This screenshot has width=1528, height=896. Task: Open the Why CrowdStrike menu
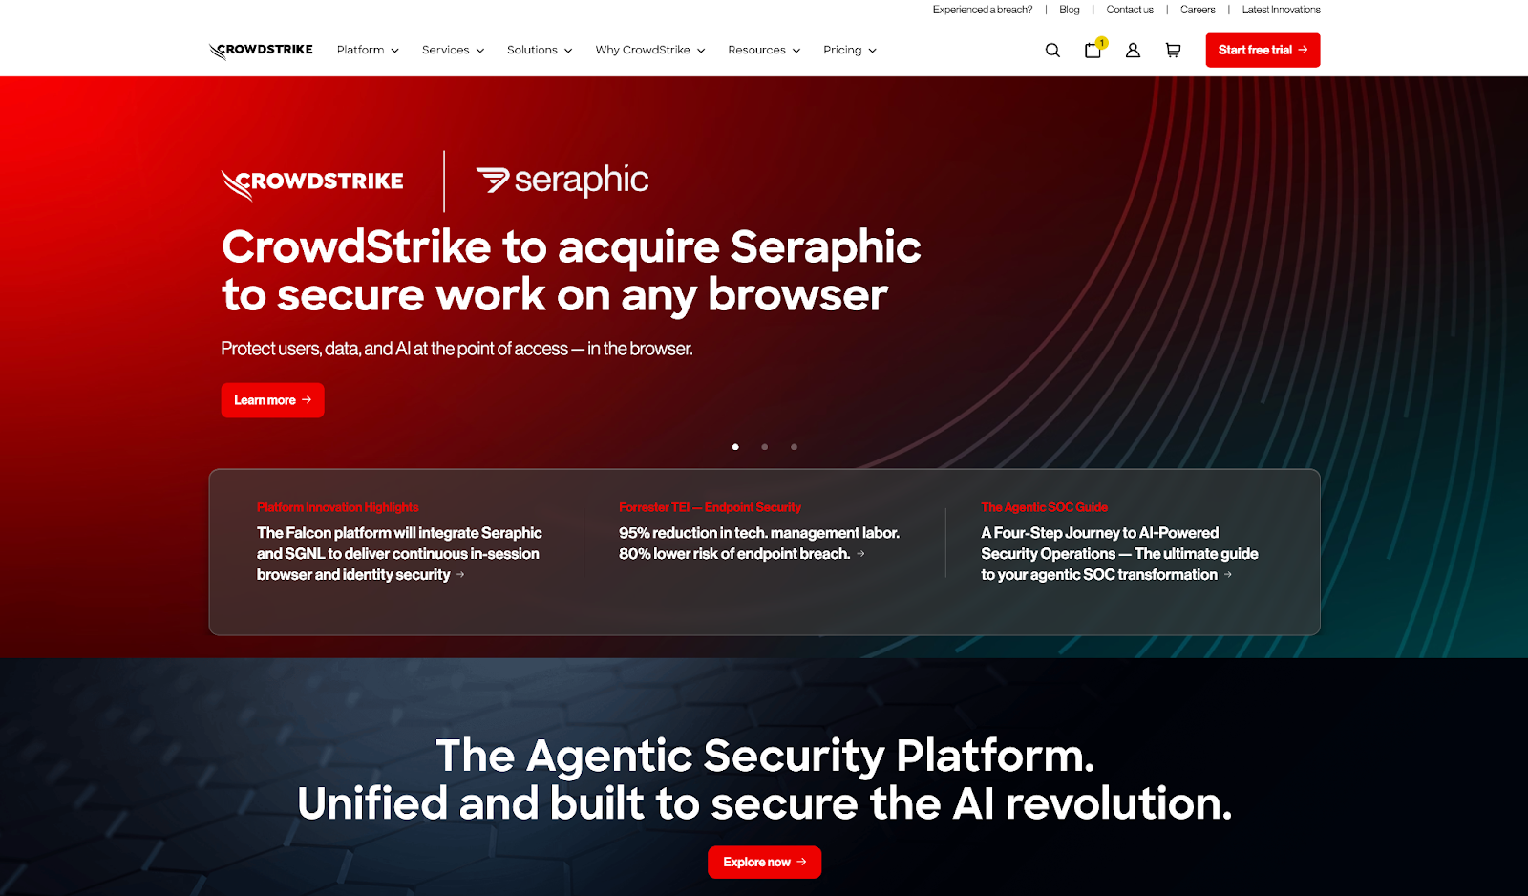[649, 50]
